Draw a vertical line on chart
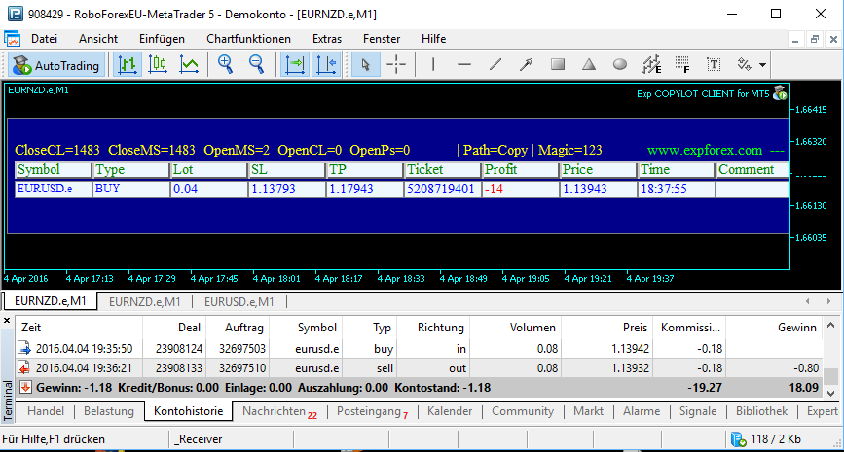Screen dimensions: 844x452 pyautogui.click(x=433, y=65)
